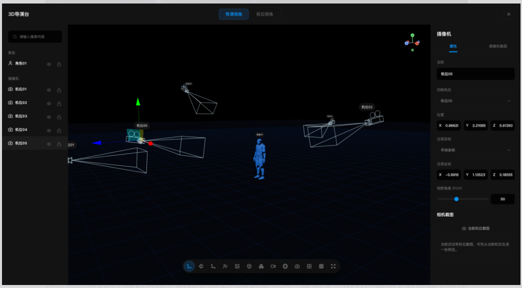Toggle visibility of 机位01
This screenshot has width=522, height=288.
point(49,90)
